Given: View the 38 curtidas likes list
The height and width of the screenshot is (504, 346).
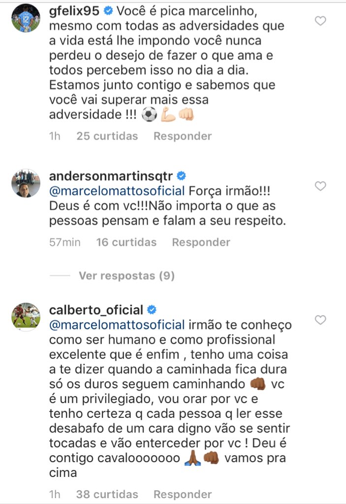Looking at the screenshot, I should [x=107, y=494].
